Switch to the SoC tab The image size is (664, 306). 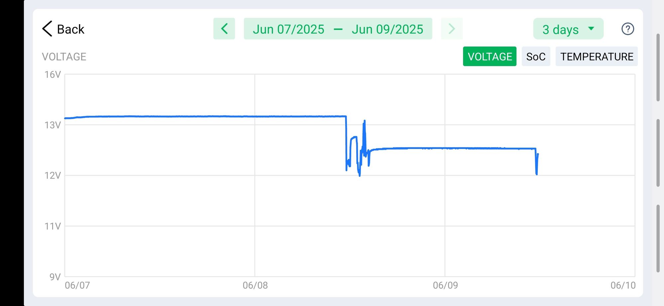(536, 56)
